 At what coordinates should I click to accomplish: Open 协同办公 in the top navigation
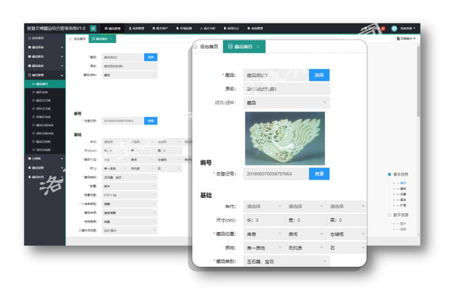pos(231,28)
